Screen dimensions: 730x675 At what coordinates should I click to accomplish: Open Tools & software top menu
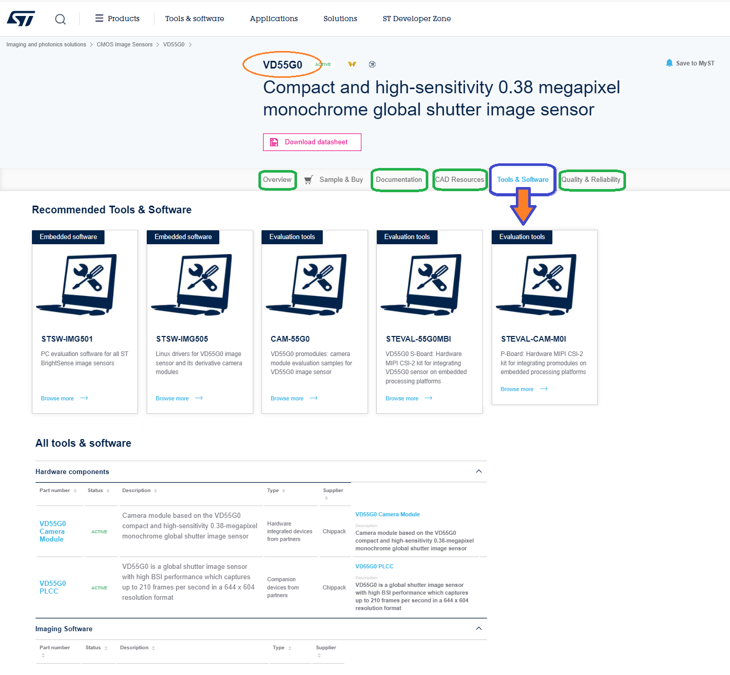195,19
